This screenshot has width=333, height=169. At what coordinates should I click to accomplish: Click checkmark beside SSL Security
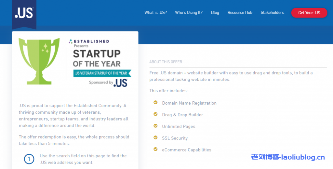click(x=155, y=138)
